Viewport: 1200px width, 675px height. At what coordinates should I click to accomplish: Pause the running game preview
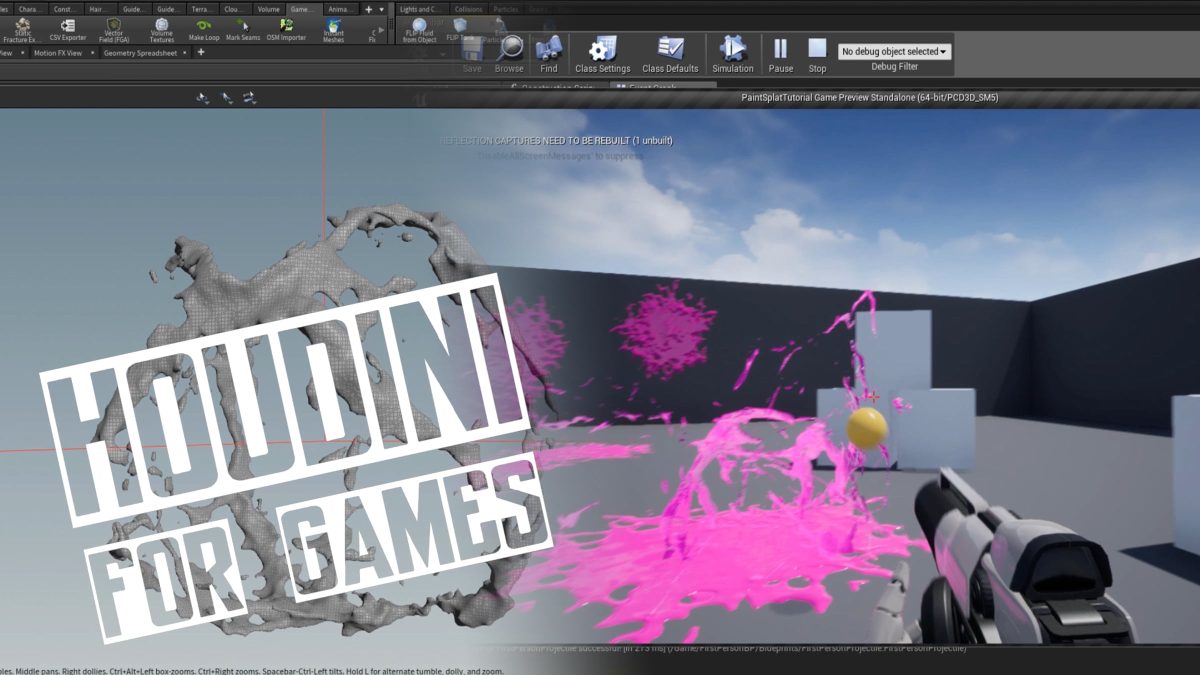[x=780, y=52]
